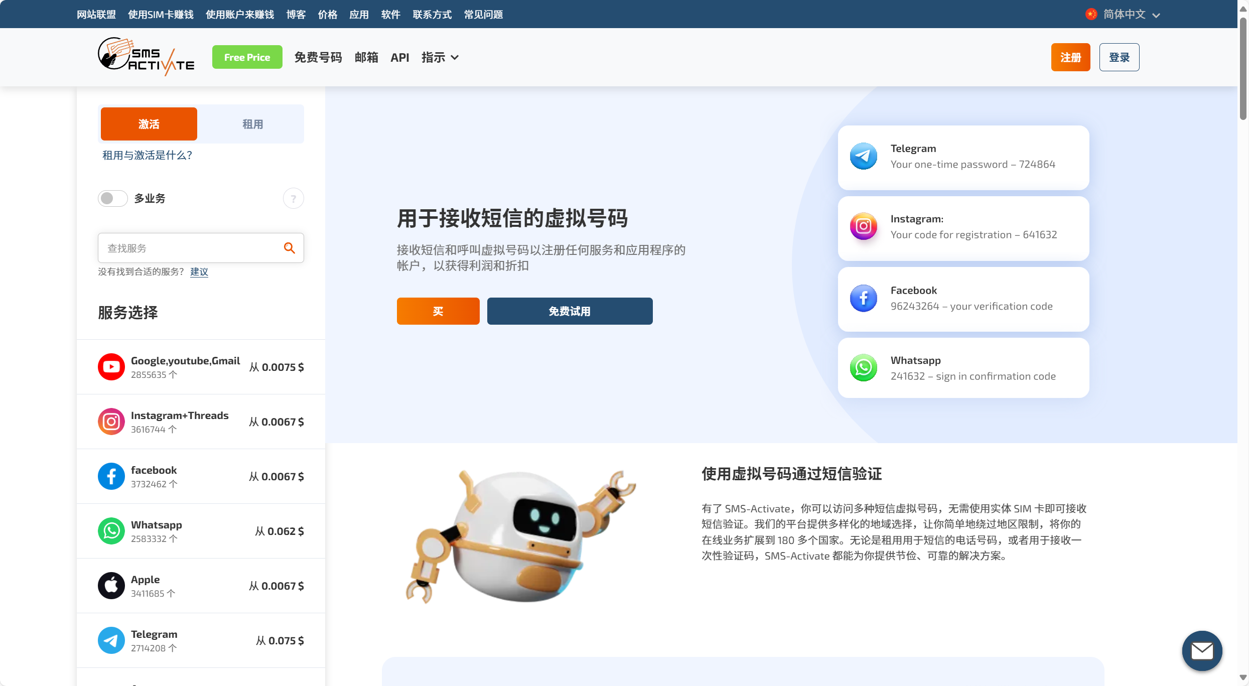Open 使用SIM卡赚钱 menu item
1249x686 pixels.
(161, 15)
